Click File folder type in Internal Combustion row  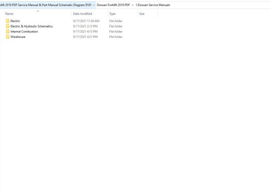pos(116,32)
